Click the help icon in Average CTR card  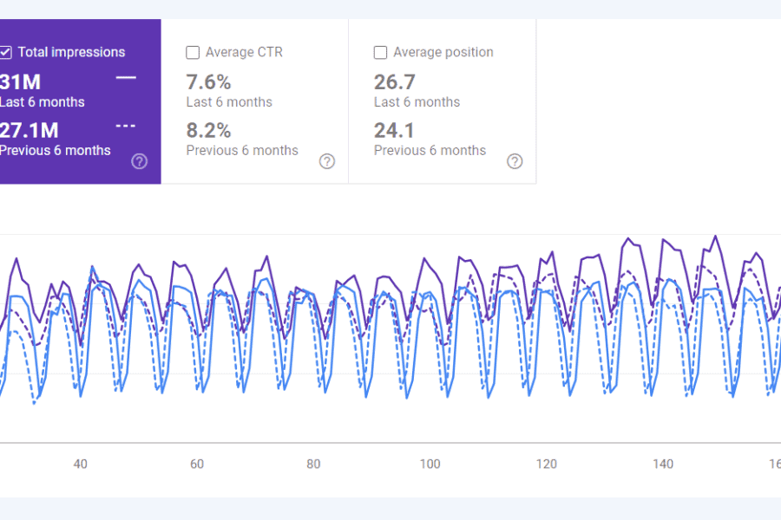pos(327,161)
